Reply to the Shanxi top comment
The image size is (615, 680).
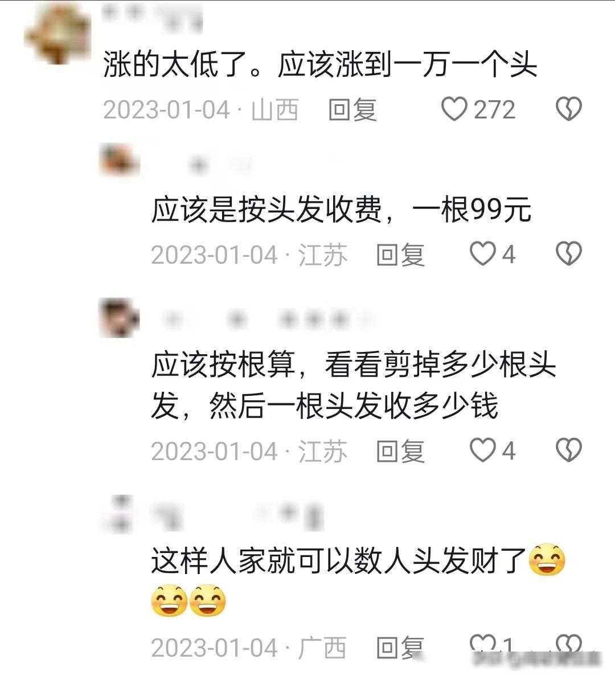coord(352,109)
